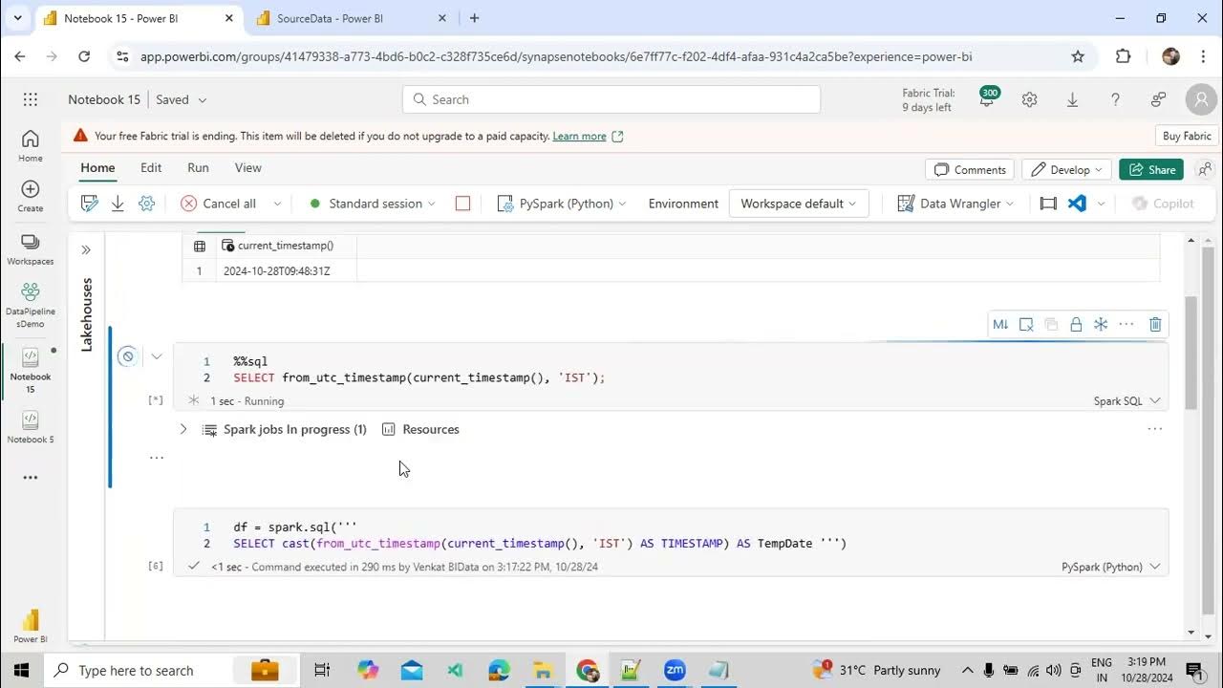Open DataPipelinesDemo workspace icon
Screen dimensions: 1223x688
tap(31, 304)
